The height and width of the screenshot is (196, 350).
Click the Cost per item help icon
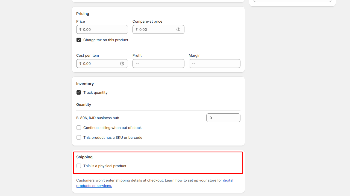pyautogui.click(x=122, y=64)
